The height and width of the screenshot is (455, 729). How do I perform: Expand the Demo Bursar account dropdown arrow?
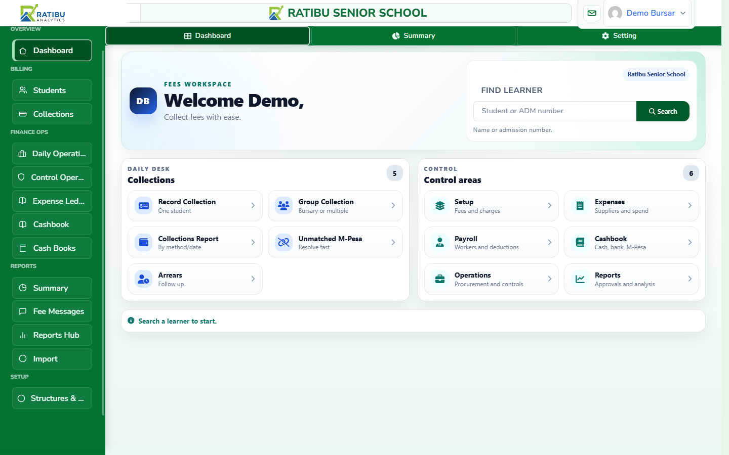tap(683, 13)
